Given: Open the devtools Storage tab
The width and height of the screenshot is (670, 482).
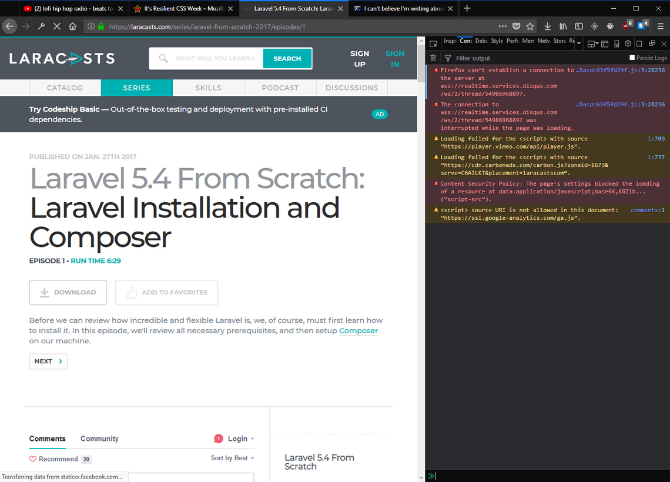Looking at the screenshot, I should point(560,41).
